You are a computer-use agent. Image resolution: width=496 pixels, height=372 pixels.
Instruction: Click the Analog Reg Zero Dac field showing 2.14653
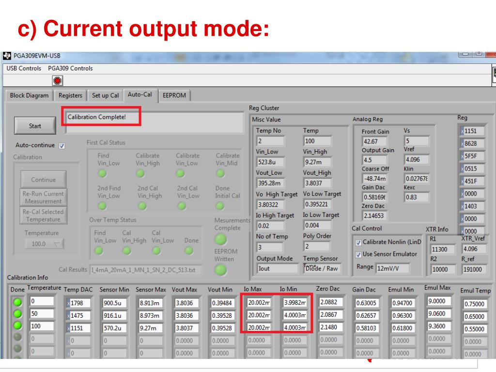[374, 216]
